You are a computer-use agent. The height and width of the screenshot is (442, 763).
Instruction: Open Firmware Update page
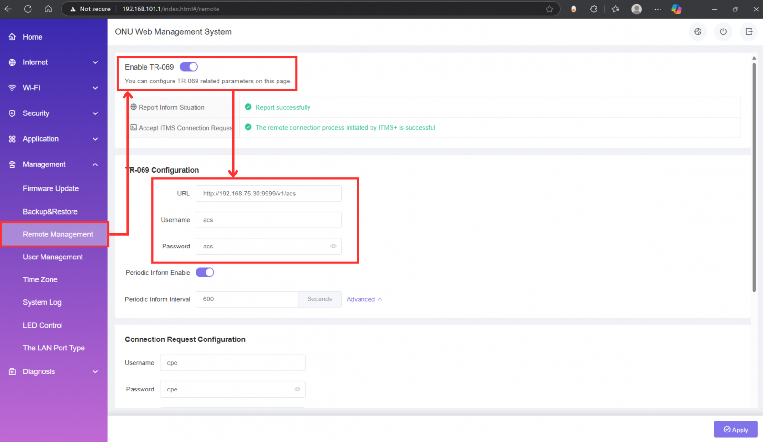(51, 189)
